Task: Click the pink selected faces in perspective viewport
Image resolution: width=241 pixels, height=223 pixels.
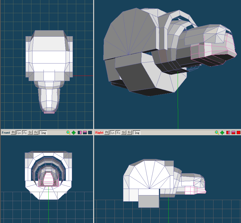Action: (214, 50)
